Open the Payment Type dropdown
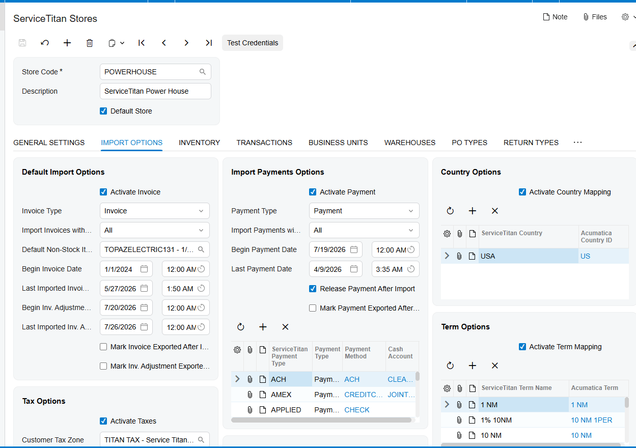 point(364,211)
